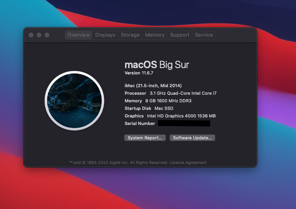Click the macOS Big Sur title

[x=157, y=65]
